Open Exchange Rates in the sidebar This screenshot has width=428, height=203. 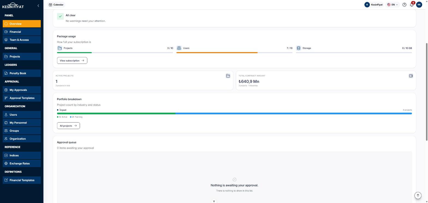[x=22, y=163]
